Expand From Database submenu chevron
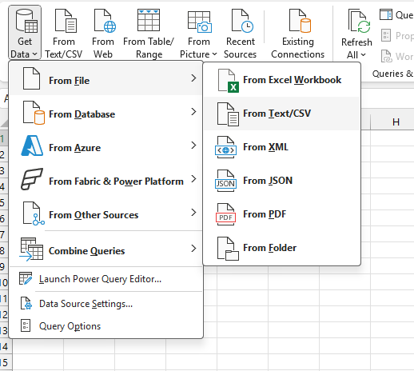Image resolution: width=414 pixels, height=371 pixels. [x=193, y=112]
